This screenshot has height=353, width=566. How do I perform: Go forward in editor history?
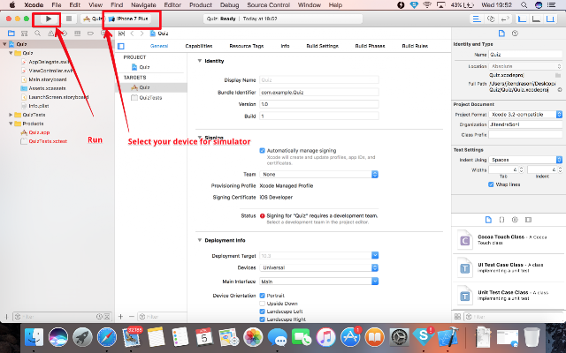(141, 34)
